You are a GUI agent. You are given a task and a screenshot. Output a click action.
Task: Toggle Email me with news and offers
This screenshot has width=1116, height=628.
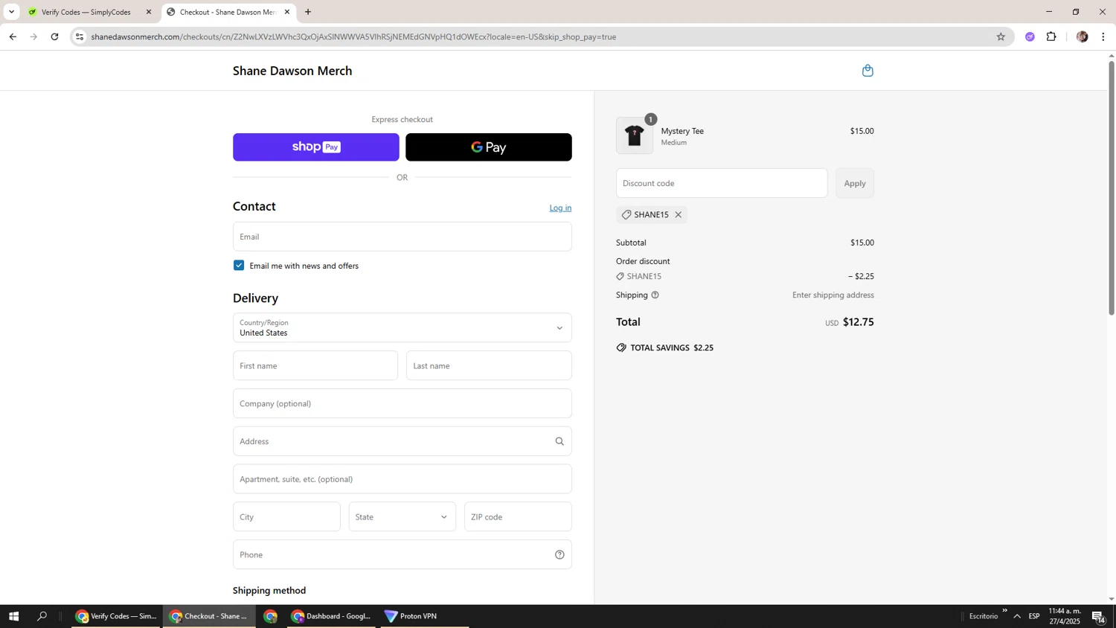tap(239, 266)
